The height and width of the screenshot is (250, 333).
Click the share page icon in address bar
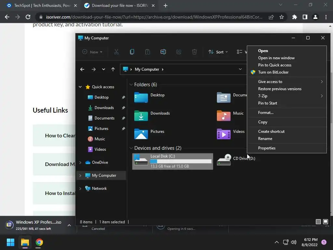[271, 17]
